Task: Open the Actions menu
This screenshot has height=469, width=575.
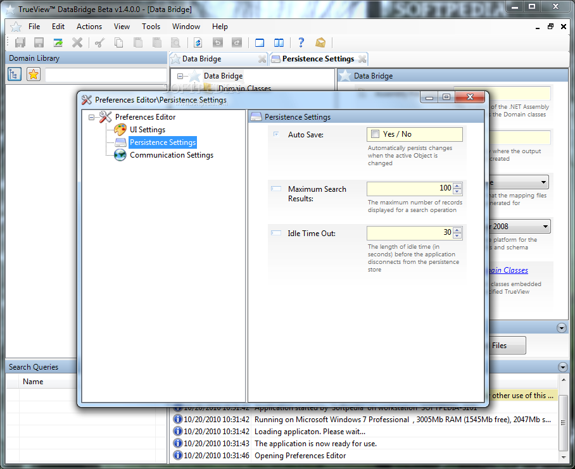Action: point(89,27)
